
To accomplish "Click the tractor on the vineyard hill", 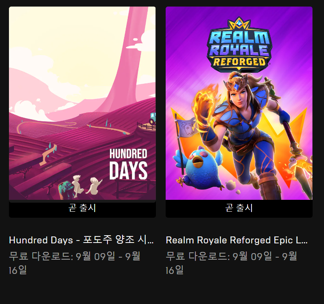I will pos(153,119).
